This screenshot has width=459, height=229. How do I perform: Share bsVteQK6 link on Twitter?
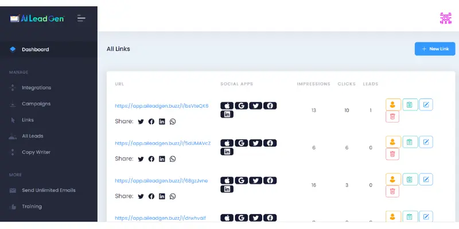coord(141,121)
